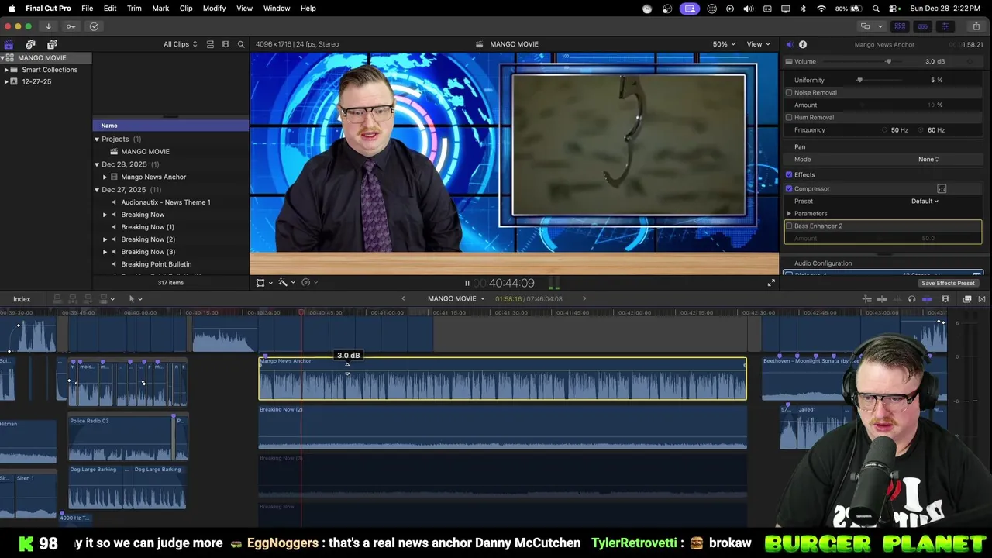Go back in timeline history arrow
Viewport: 992px width, 558px height.
[x=403, y=298]
